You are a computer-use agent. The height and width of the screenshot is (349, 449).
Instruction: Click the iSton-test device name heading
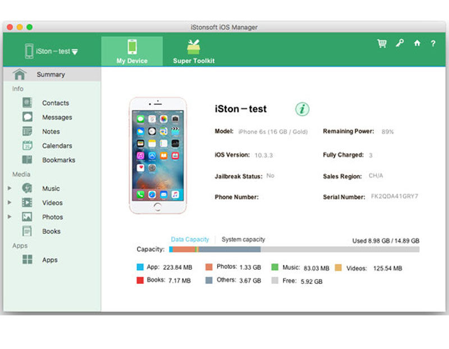(x=241, y=109)
